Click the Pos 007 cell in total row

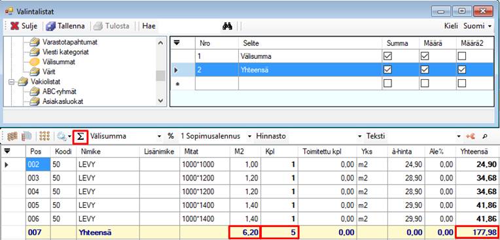[38, 232]
